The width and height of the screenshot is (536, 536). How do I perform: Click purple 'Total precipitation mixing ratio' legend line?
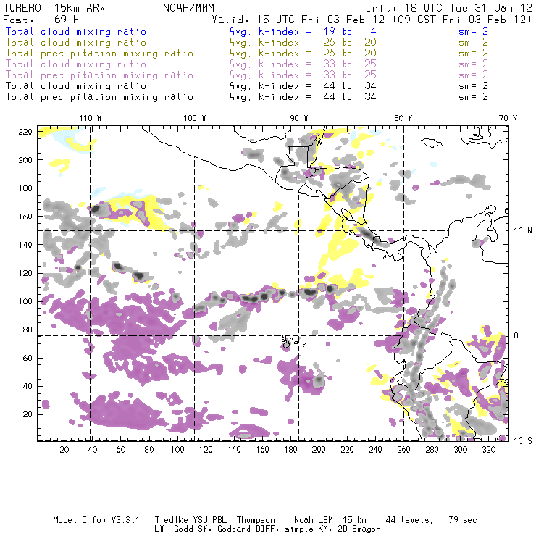click(x=99, y=75)
